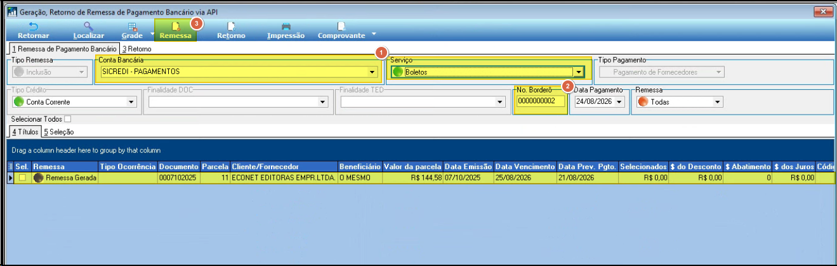Click the Selecionados column header
The image size is (837, 266).
(x=643, y=166)
